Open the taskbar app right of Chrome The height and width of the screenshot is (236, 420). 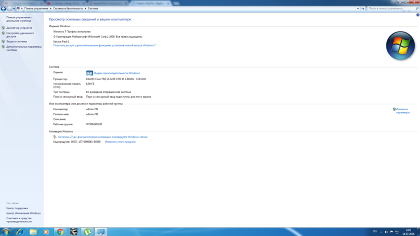click(x=74, y=232)
